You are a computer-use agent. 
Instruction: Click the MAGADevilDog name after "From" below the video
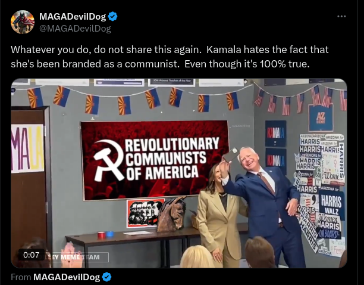67,277
